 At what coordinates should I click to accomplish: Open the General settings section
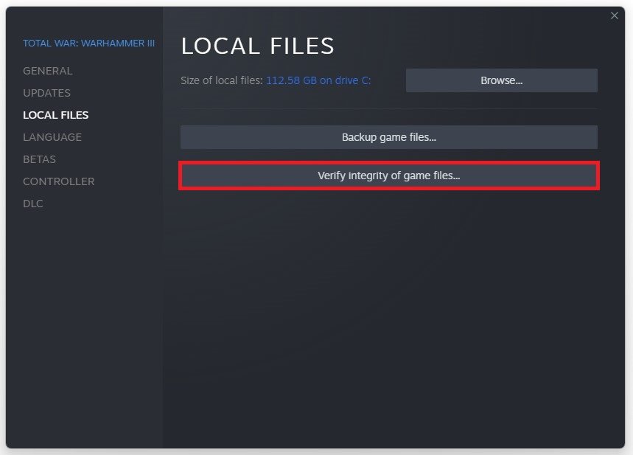tap(48, 71)
